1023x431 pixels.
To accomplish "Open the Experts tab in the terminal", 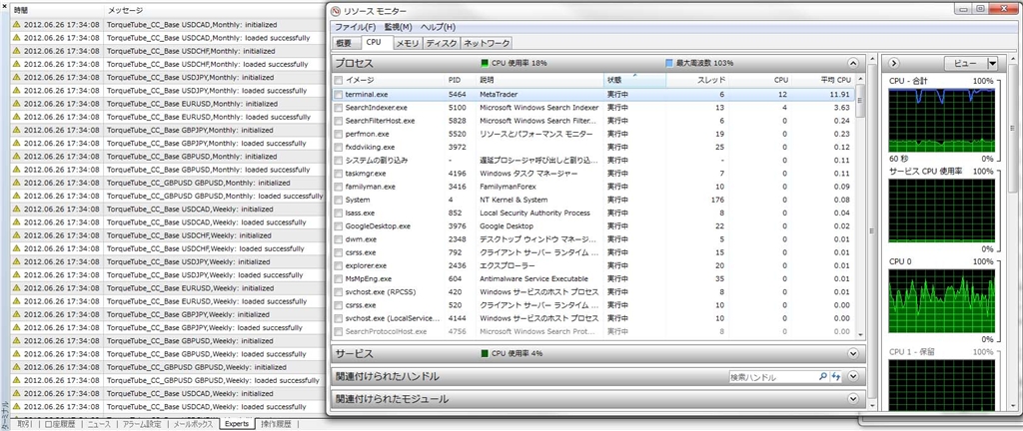I will tap(237, 424).
